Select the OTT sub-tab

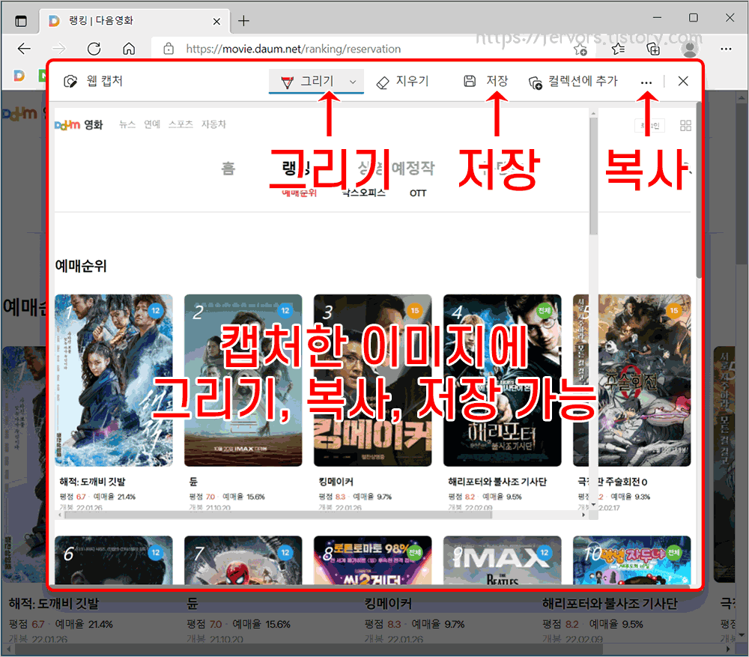(417, 193)
